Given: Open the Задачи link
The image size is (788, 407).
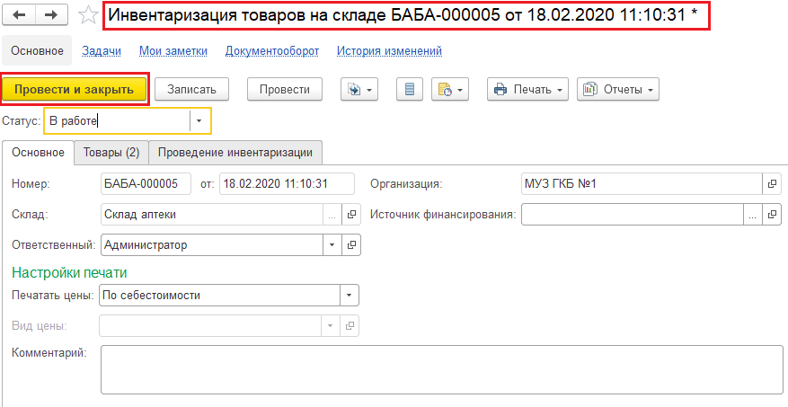Looking at the screenshot, I should pyautogui.click(x=102, y=50).
